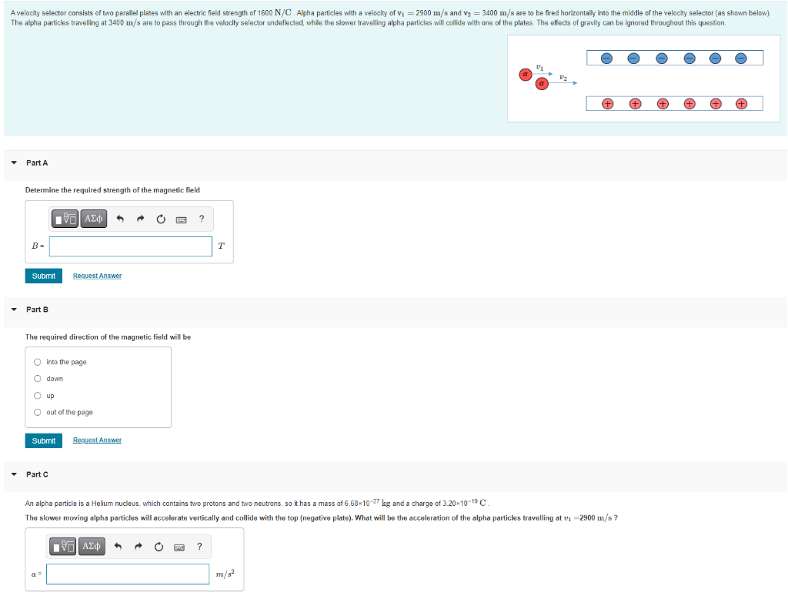
Task: Click 'Determine the required strength of the magnetic field'
Action: [112, 190]
